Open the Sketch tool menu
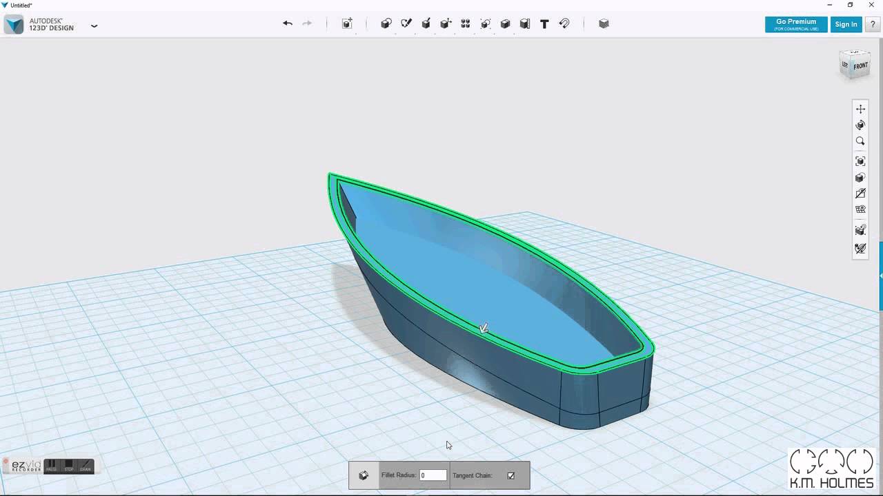The image size is (883, 496). pos(406,23)
